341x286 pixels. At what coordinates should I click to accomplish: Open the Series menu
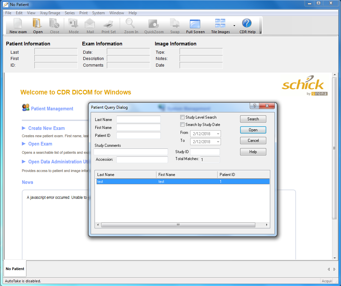coord(69,13)
